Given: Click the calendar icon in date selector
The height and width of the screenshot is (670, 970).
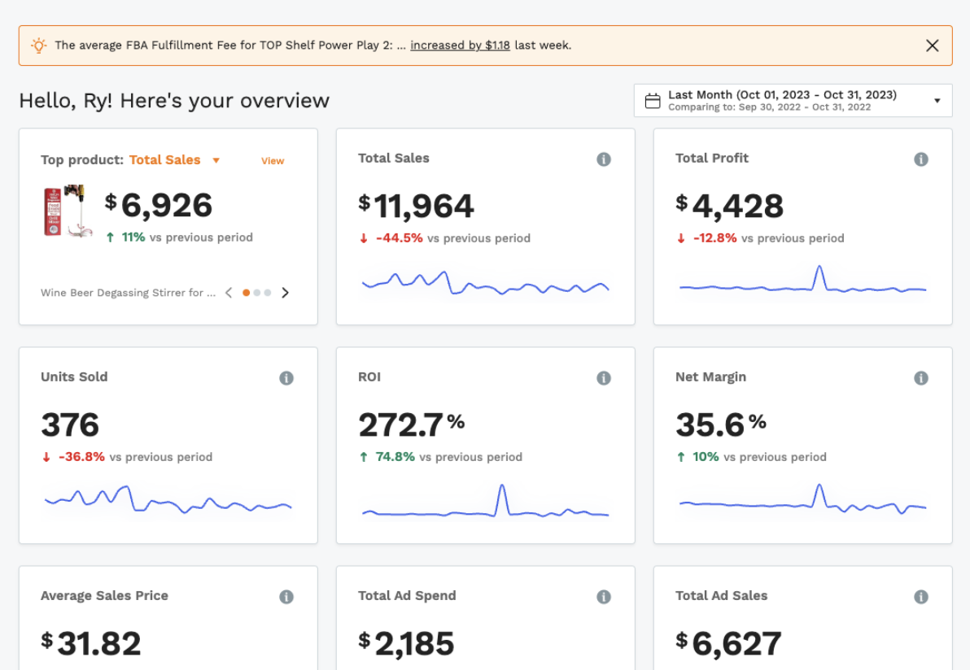Looking at the screenshot, I should pos(653,101).
